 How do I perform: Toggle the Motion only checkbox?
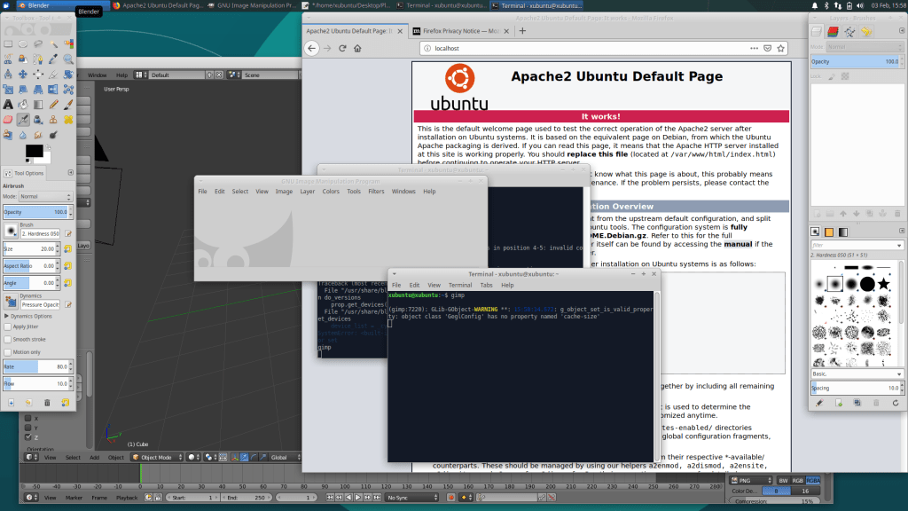(x=8, y=351)
